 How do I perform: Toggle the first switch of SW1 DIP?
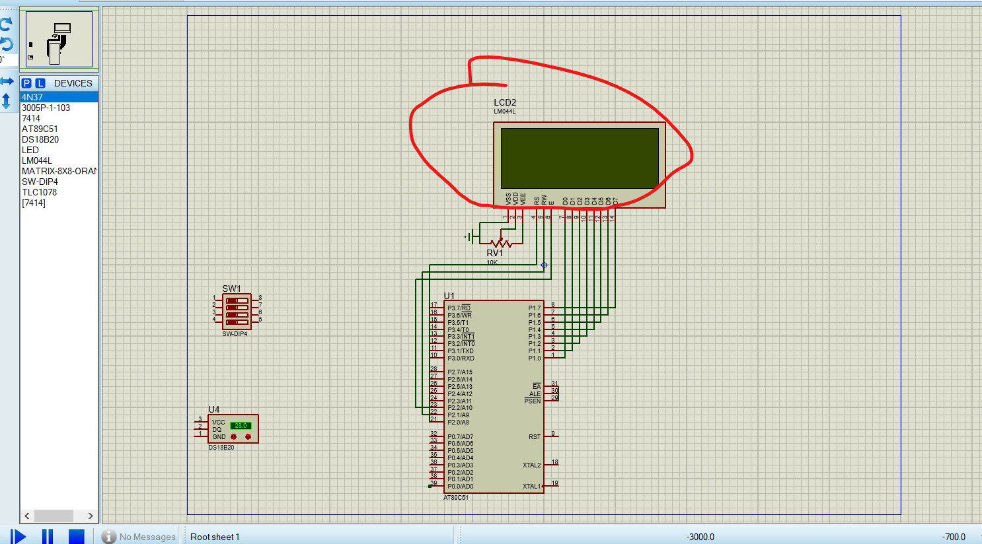point(237,300)
